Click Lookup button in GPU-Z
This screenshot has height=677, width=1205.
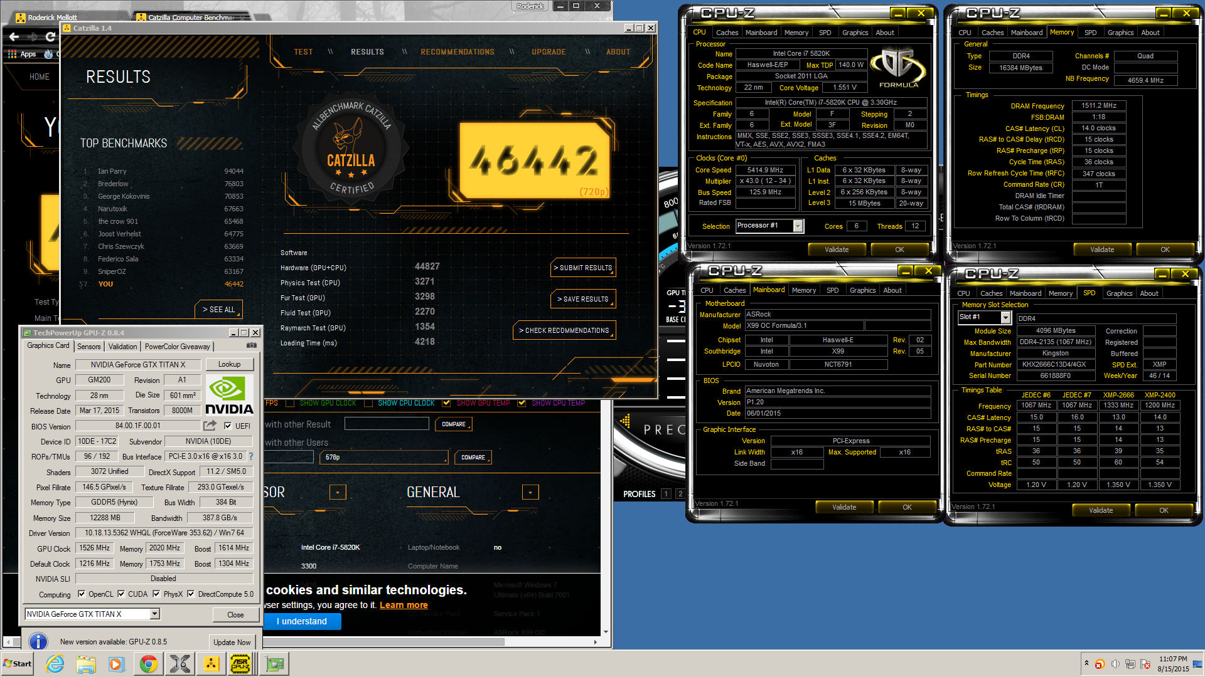tap(229, 364)
